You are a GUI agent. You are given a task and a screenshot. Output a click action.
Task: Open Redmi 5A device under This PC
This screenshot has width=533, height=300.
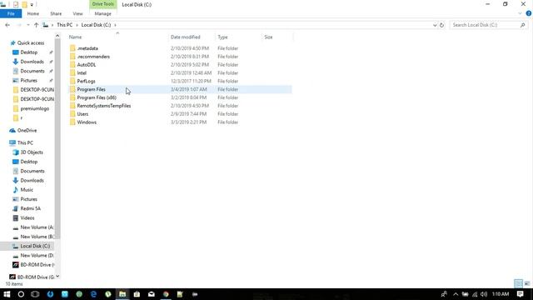(30, 208)
